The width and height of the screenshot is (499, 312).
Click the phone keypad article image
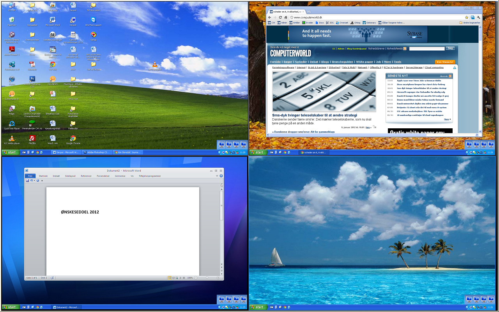tap(324, 92)
